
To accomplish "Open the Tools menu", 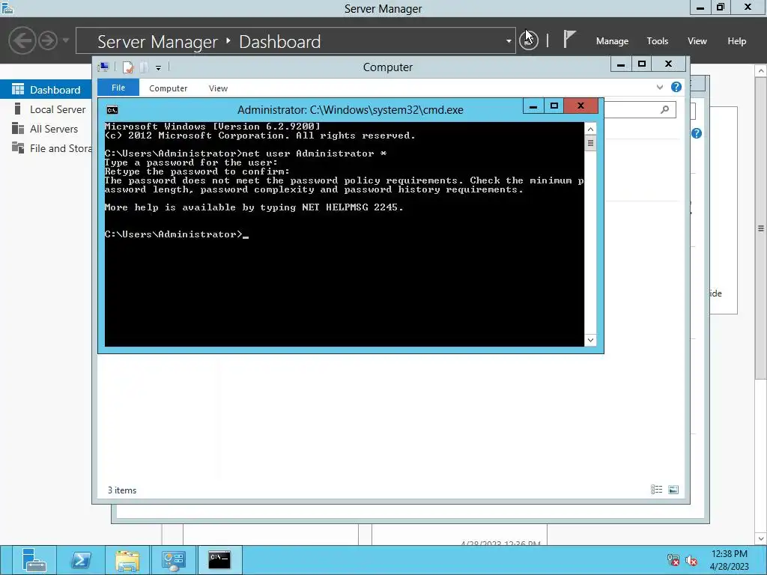I will coord(658,41).
